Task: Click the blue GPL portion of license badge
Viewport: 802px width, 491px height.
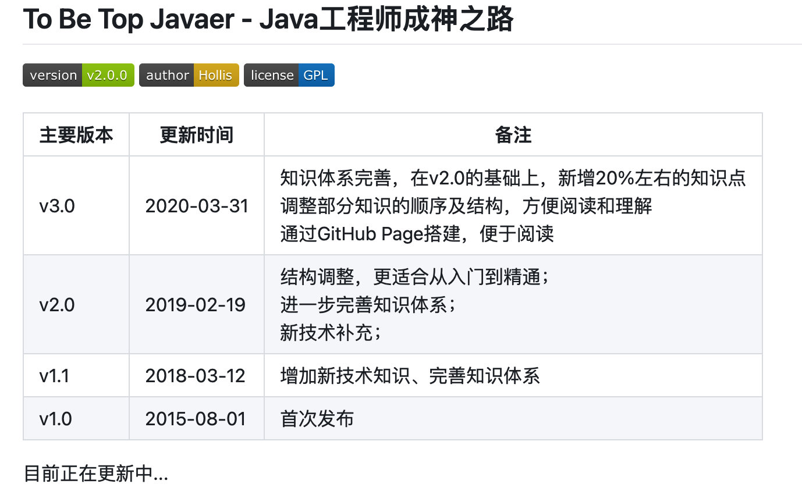Action: click(317, 75)
